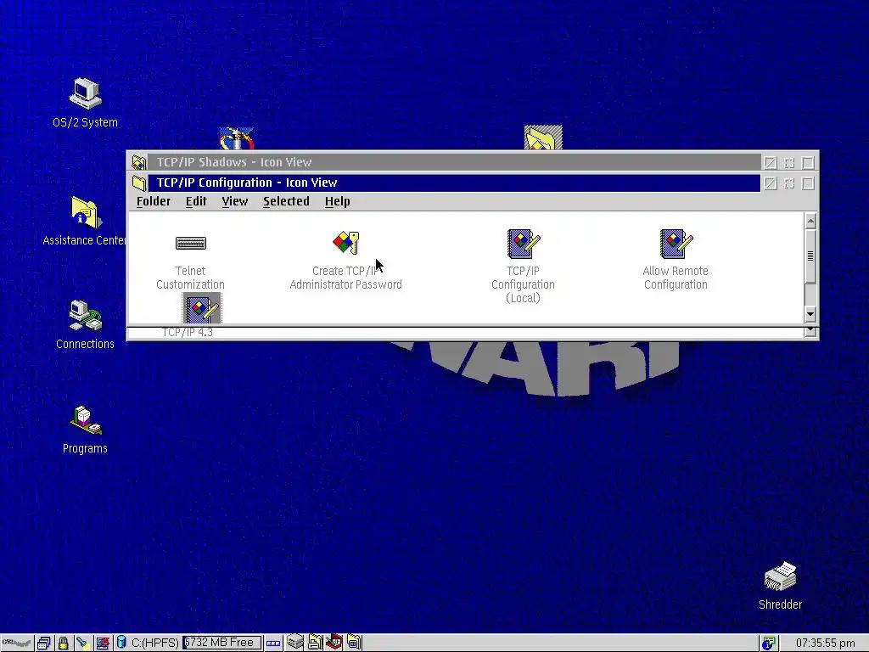869x652 pixels.
Task: Click the flashlight find icon in the WarpCenter
Action: [x=82, y=643]
